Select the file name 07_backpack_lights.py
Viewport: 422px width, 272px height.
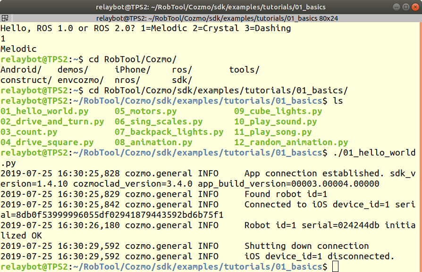(x=169, y=132)
